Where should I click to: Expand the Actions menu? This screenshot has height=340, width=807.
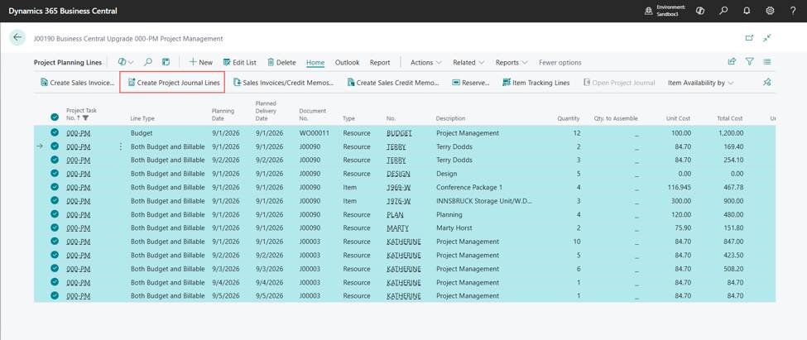tap(426, 62)
